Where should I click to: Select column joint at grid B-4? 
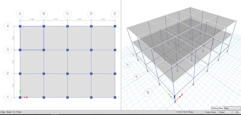click(44, 26)
